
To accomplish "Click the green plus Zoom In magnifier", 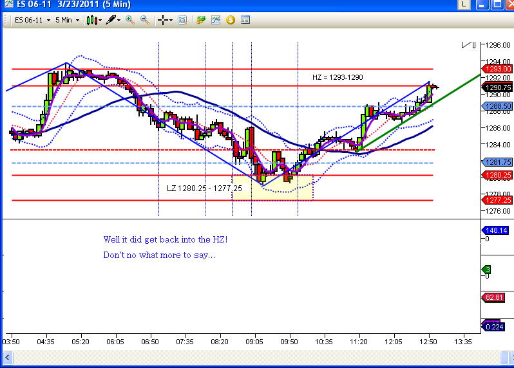I will [x=130, y=21].
